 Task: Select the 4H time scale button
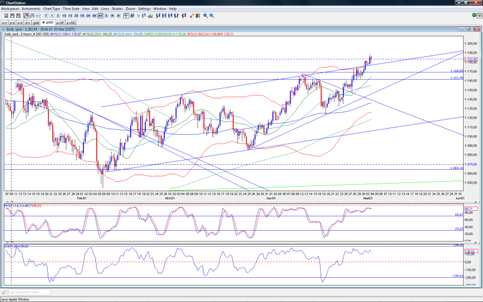[x=94, y=16]
